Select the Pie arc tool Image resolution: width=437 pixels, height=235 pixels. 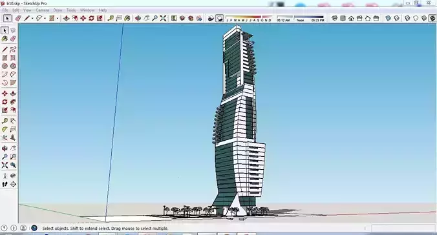coord(13,83)
